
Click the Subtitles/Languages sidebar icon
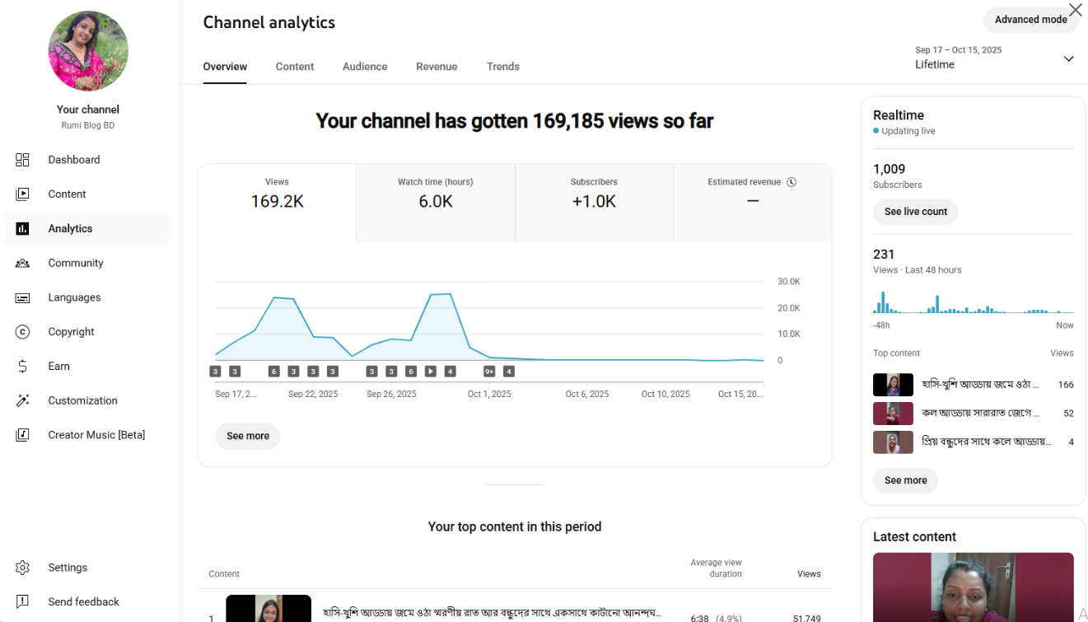(22, 297)
